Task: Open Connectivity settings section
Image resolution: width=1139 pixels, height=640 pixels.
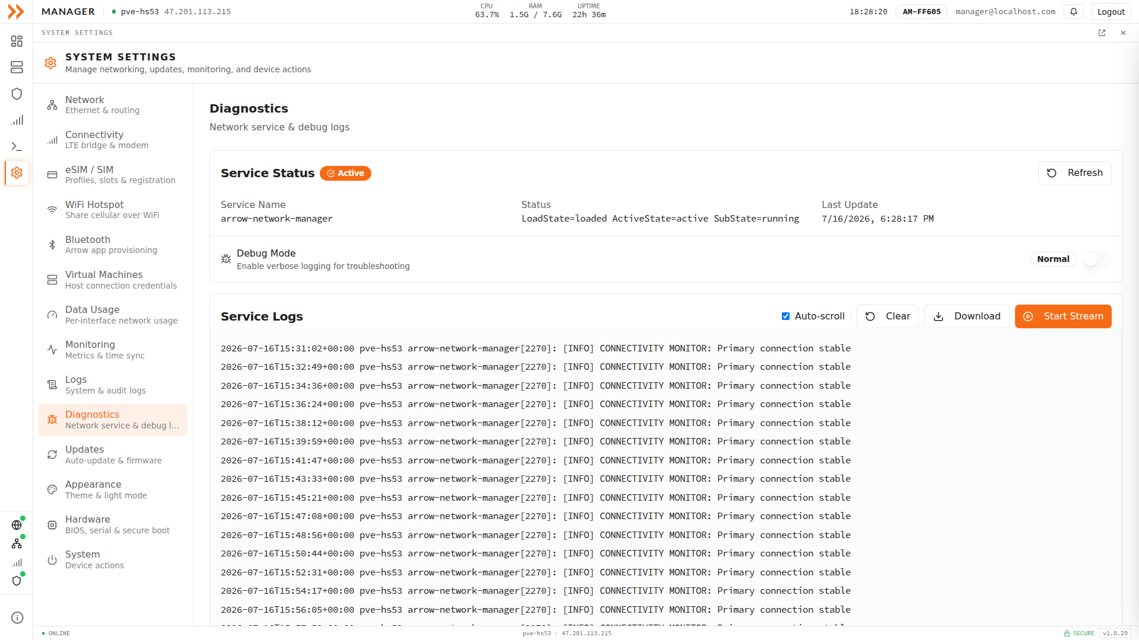Action: pyautogui.click(x=113, y=140)
